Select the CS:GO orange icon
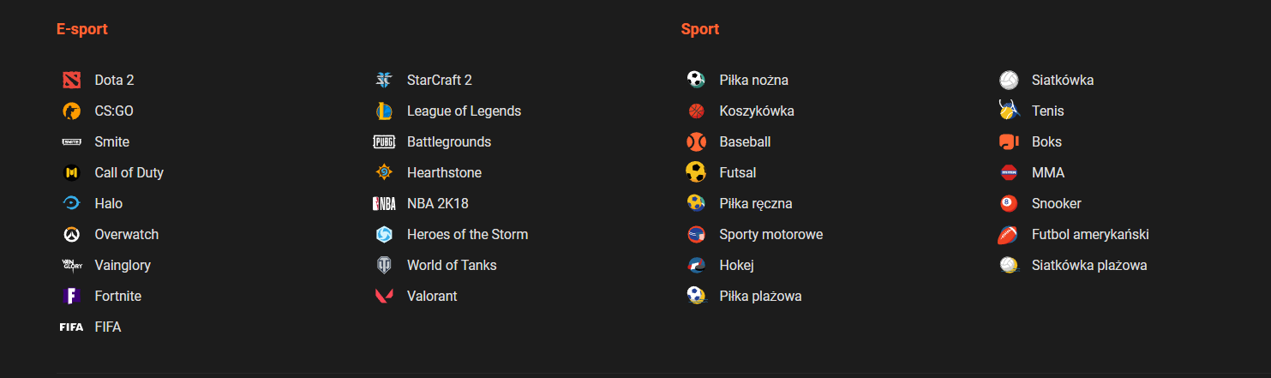Image resolution: width=1271 pixels, height=378 pixels. point(71,111)
